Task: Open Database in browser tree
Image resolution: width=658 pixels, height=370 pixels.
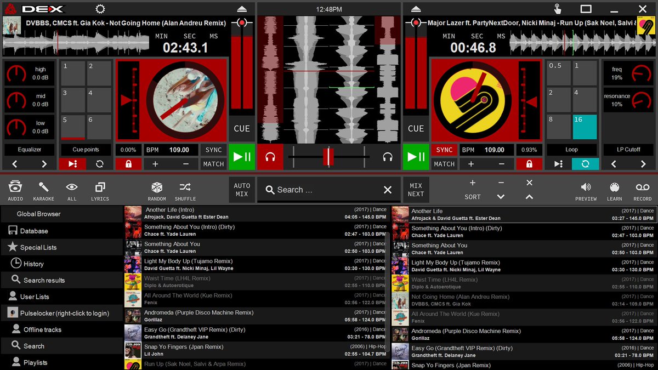Action: (x=61, y=231)
